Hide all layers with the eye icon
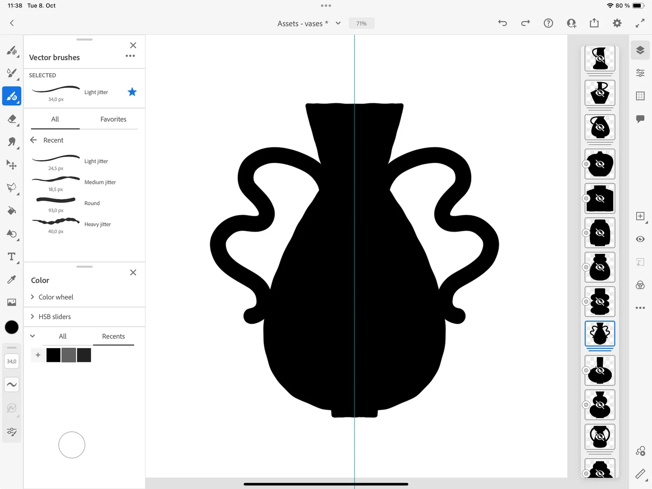 (640, 239)
